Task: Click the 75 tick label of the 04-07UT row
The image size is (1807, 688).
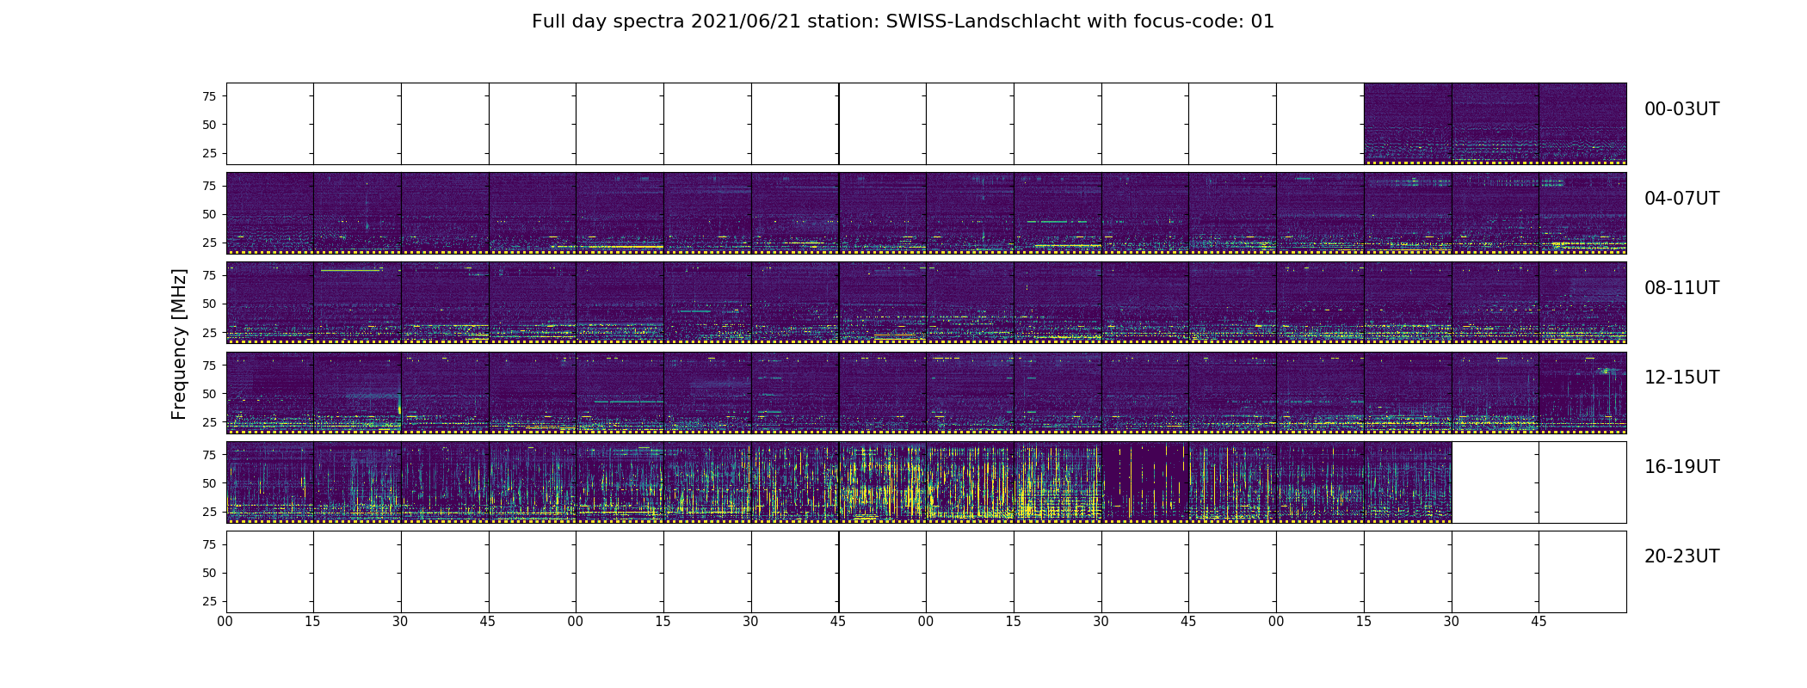Action: click(x=209, y=186)
